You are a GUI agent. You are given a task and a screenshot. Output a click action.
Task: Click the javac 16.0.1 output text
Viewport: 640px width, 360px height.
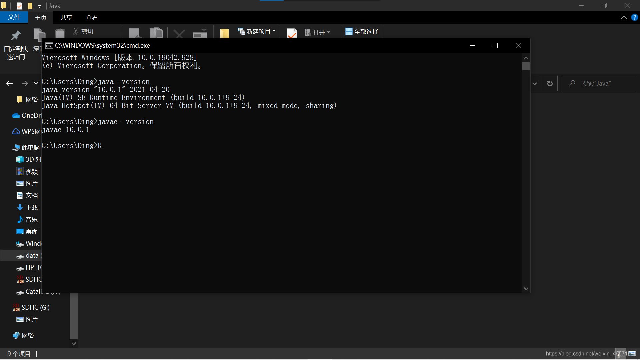[x=66, y=130]
